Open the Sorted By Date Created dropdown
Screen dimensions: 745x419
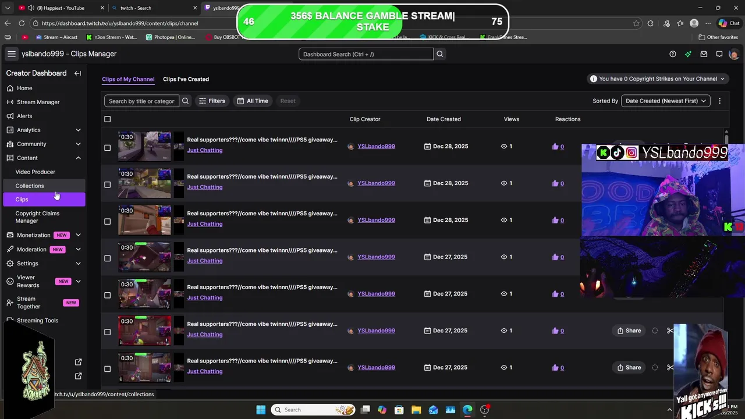(x=665, y=101)
